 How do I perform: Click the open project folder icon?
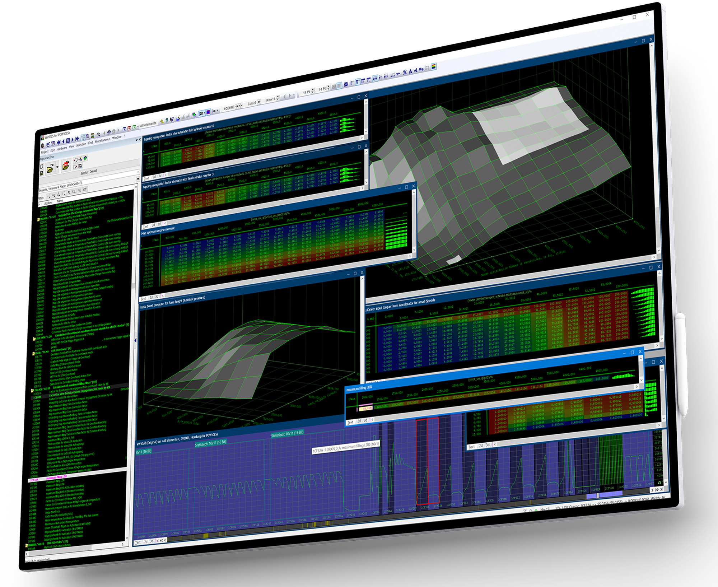coord(50,168)
